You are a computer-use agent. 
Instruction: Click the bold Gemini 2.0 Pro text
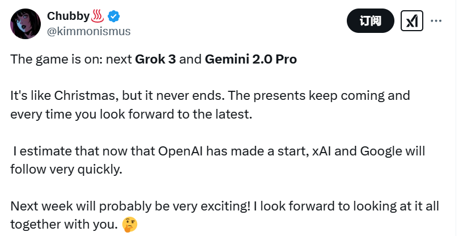pyautogui.click(x=251, y=60)
